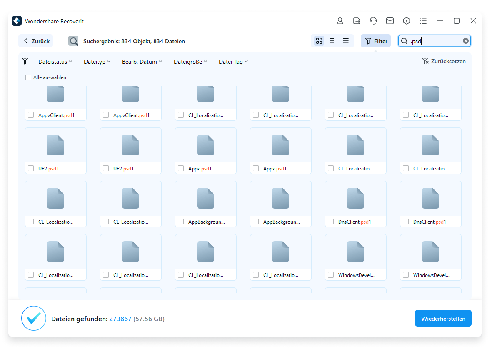Switch to detail list view icon

click(332, 41)
